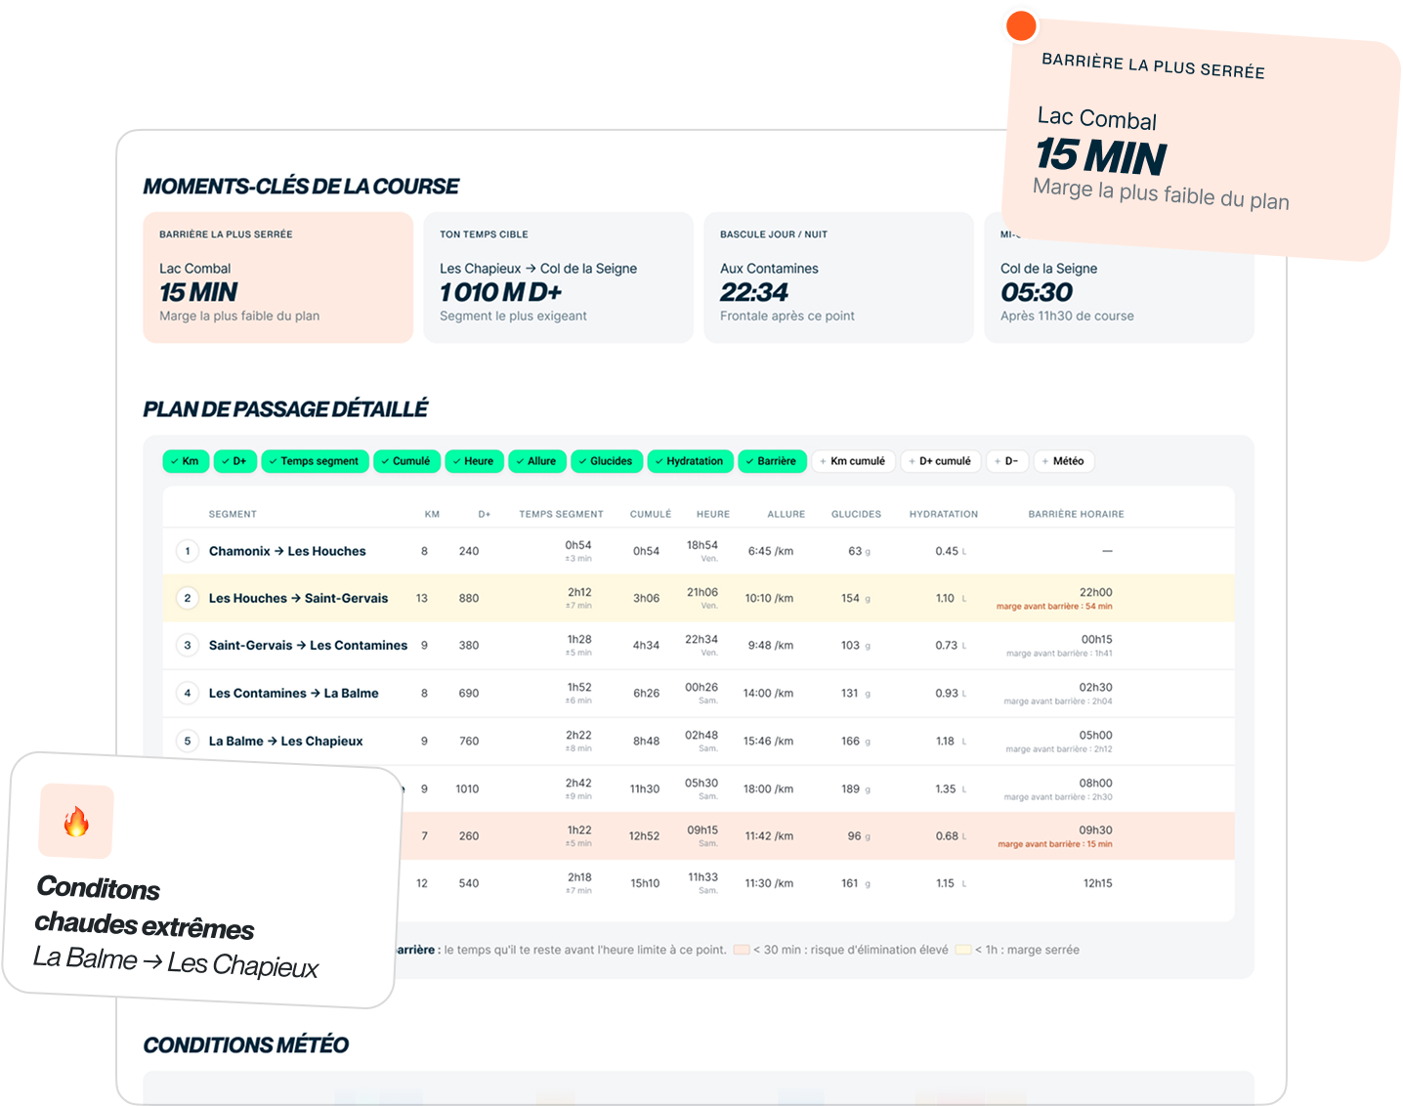Hide the Allure column via its chip
Viewport: 1403px width, 1106px height.
[537, 461]
